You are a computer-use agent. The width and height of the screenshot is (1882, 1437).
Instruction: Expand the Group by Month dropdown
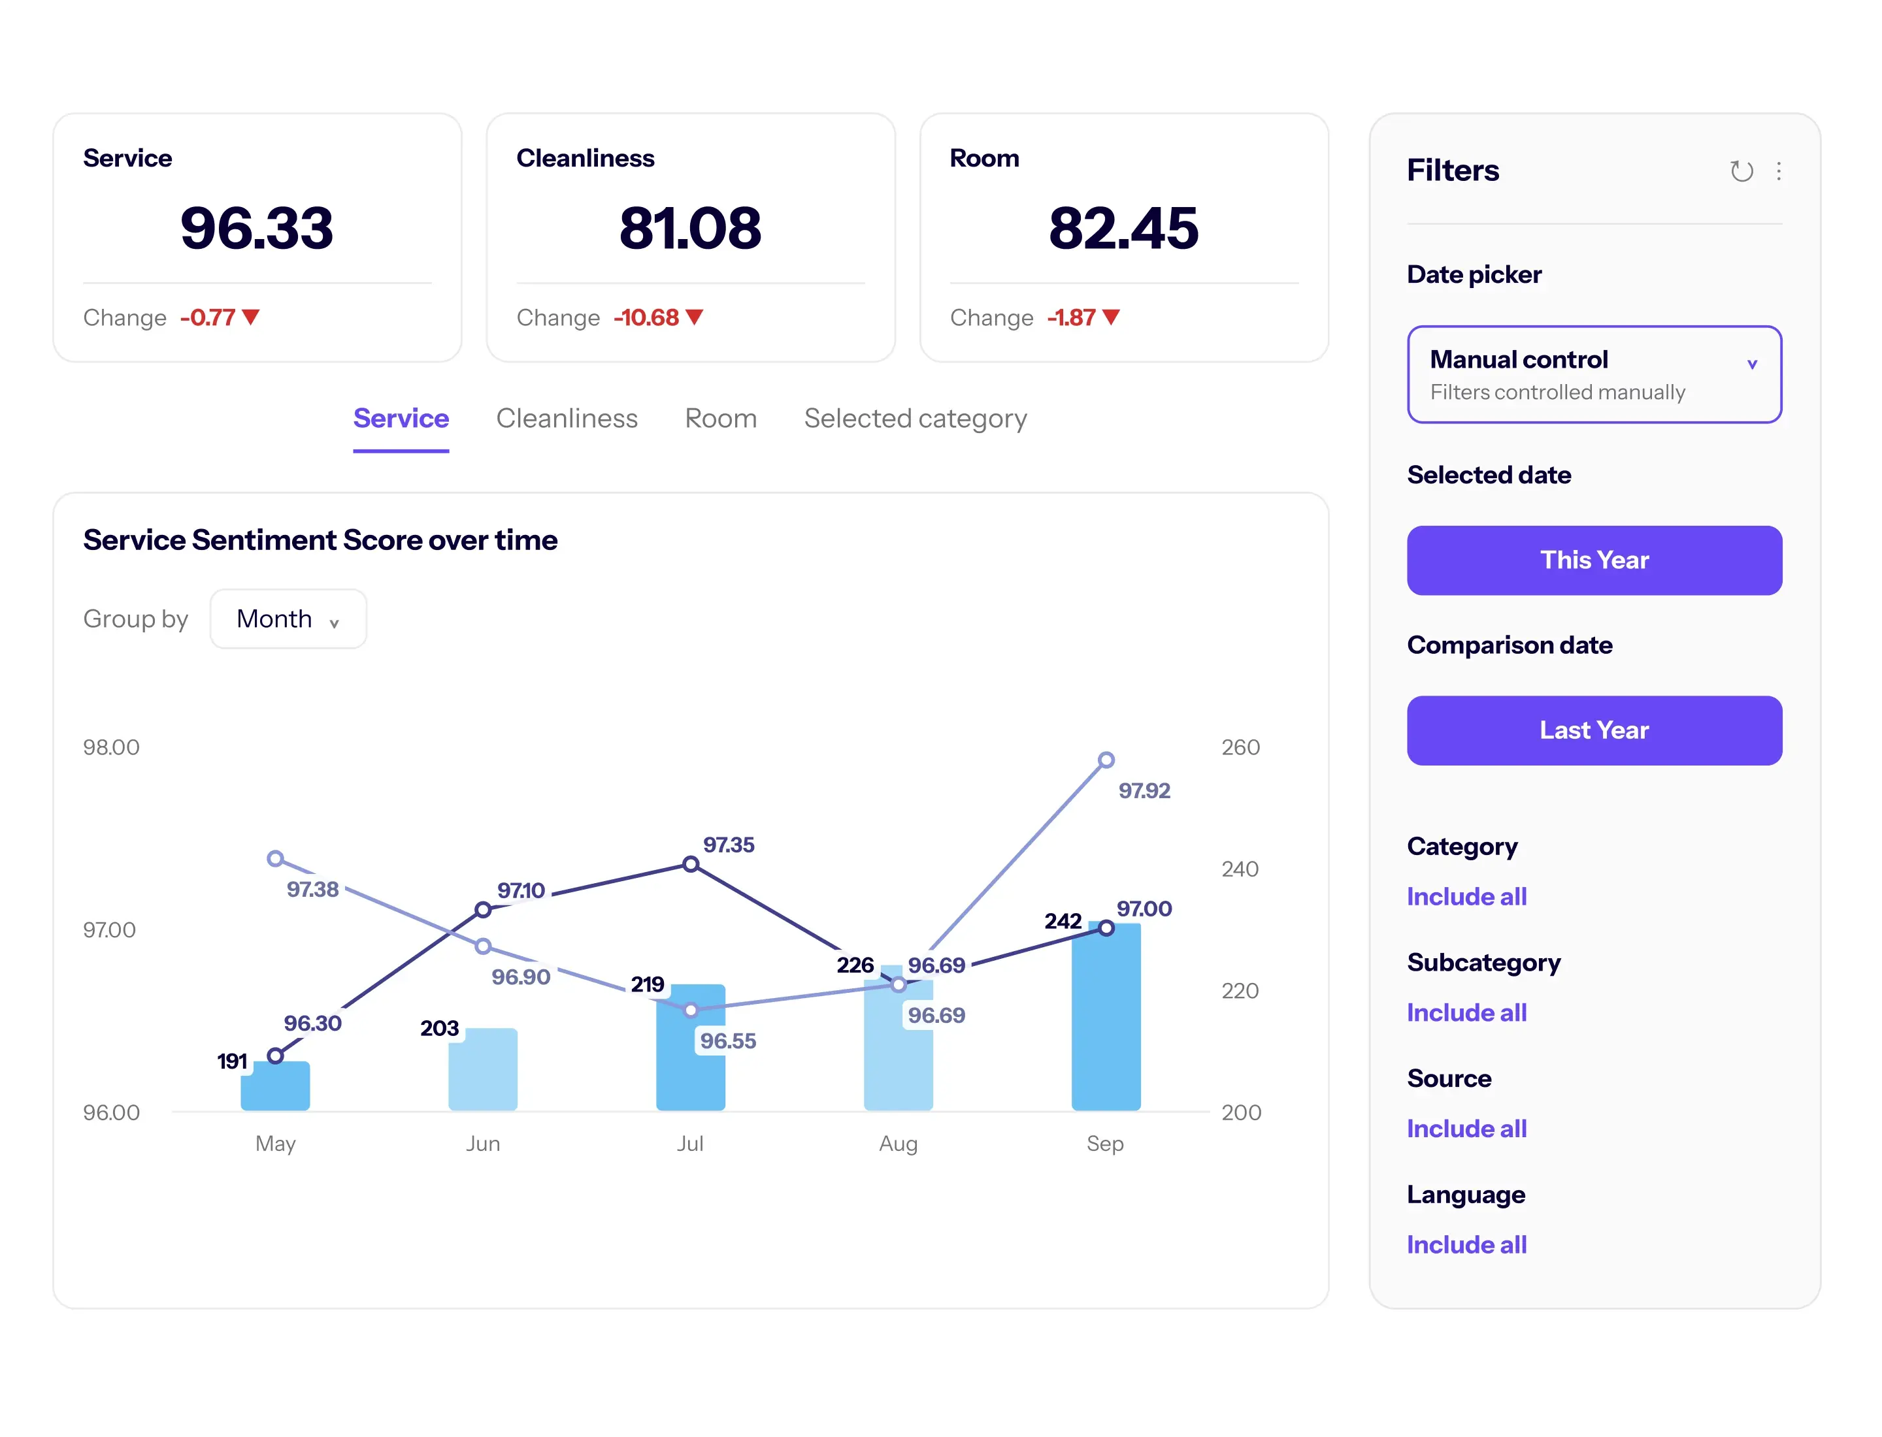(288, 619)
